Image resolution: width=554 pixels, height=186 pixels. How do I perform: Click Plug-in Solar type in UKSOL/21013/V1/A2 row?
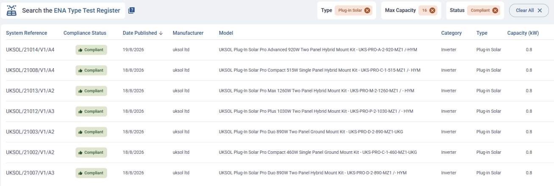click(489, 91)
